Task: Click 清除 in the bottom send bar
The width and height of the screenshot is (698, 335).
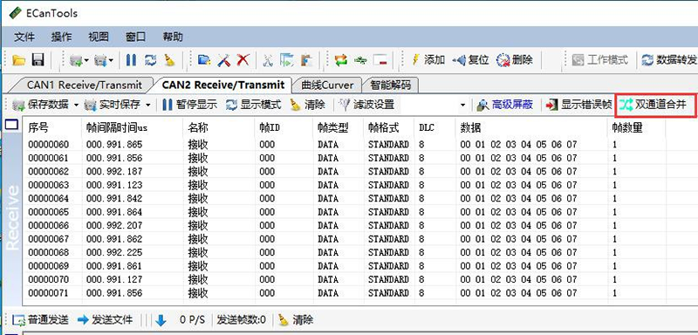Action: click(x=296, y=319)
